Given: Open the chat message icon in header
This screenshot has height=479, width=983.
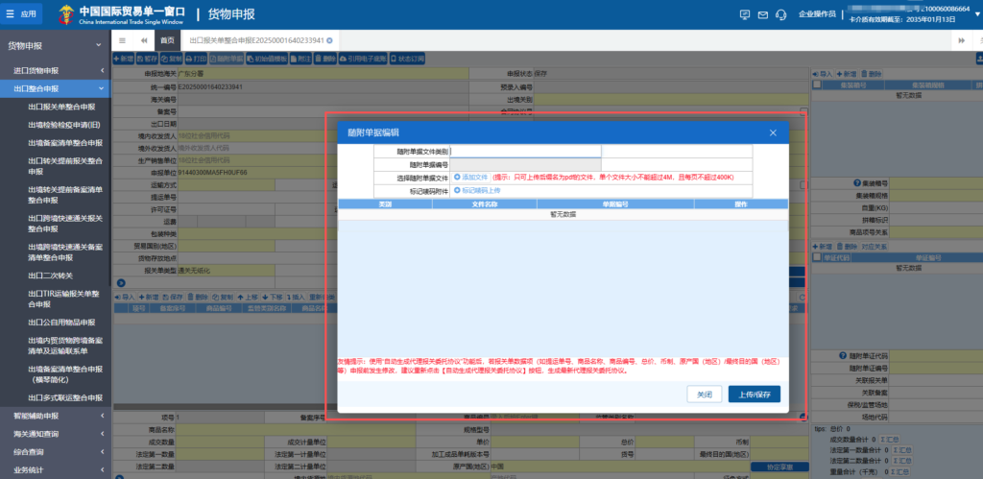Looking at the screenshot, I should click(745, 14).
